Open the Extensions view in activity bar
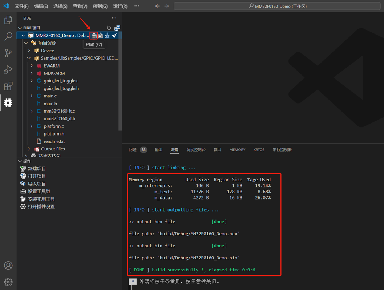 click(8, 86)
